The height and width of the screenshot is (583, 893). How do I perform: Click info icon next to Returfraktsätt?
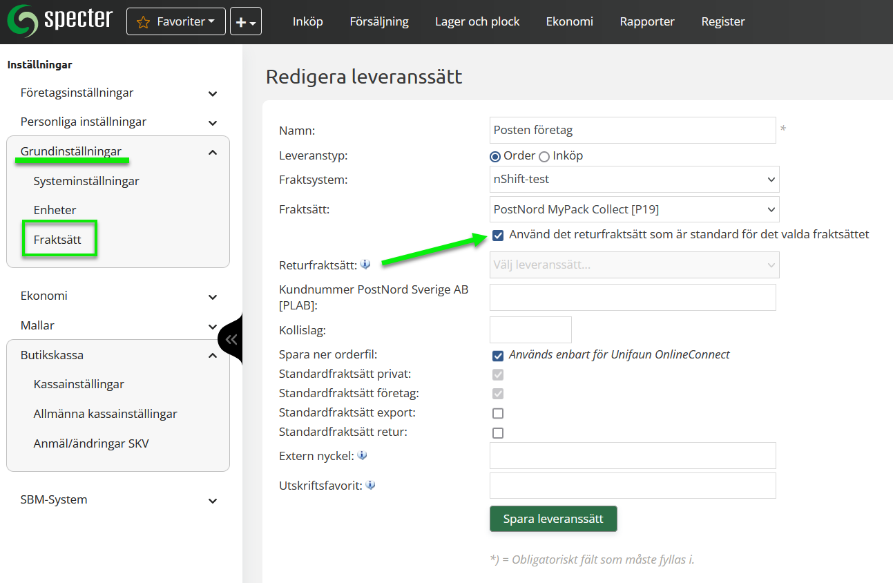365,265
